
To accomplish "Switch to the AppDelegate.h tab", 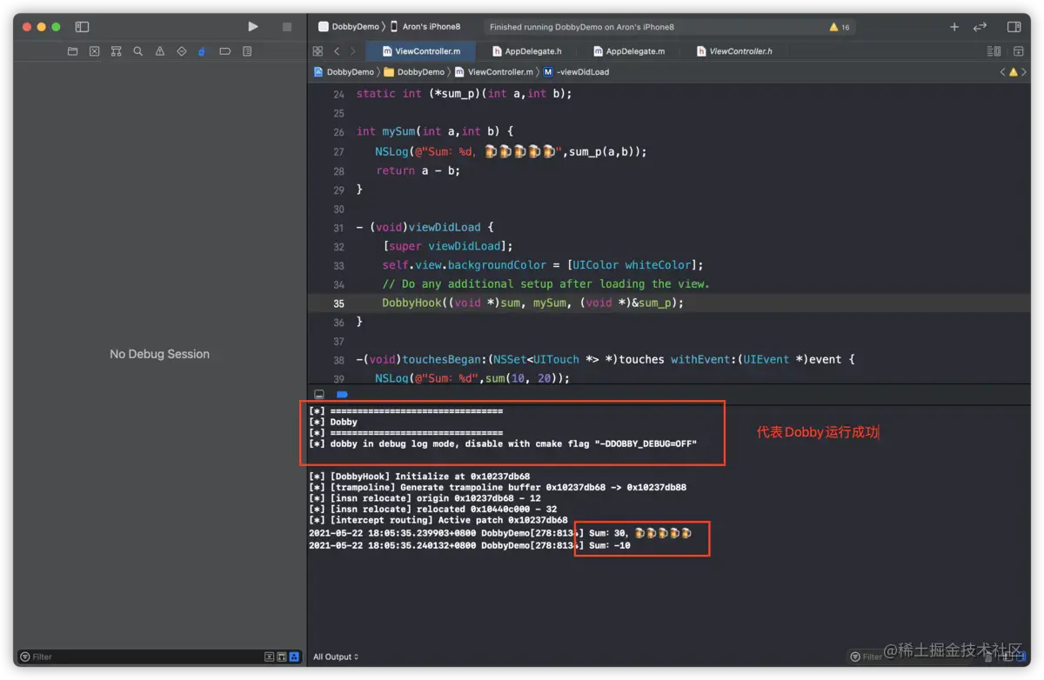I will [x=526, y=51].
